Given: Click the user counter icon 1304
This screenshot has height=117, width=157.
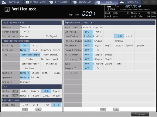Looking at the screenshot, I should pos(108,9).
